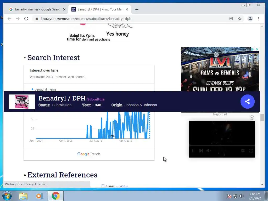
Task: Open the volume speaker tray icon
Action: (x=241, y=196)
